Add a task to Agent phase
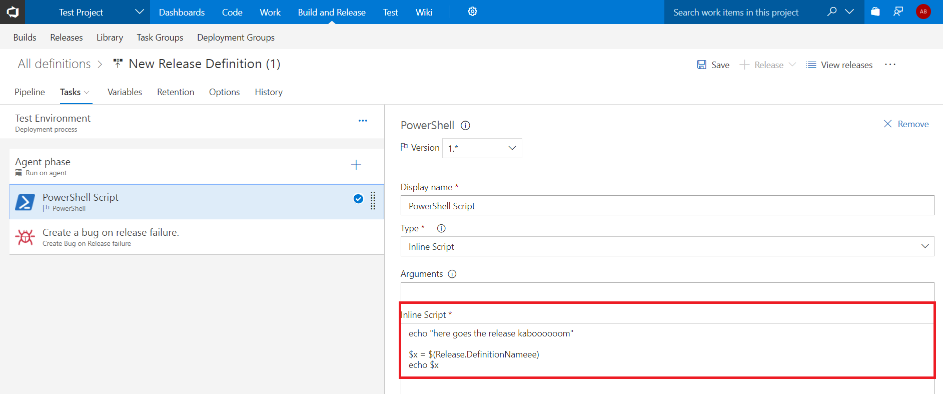 (x=356, y=165)
